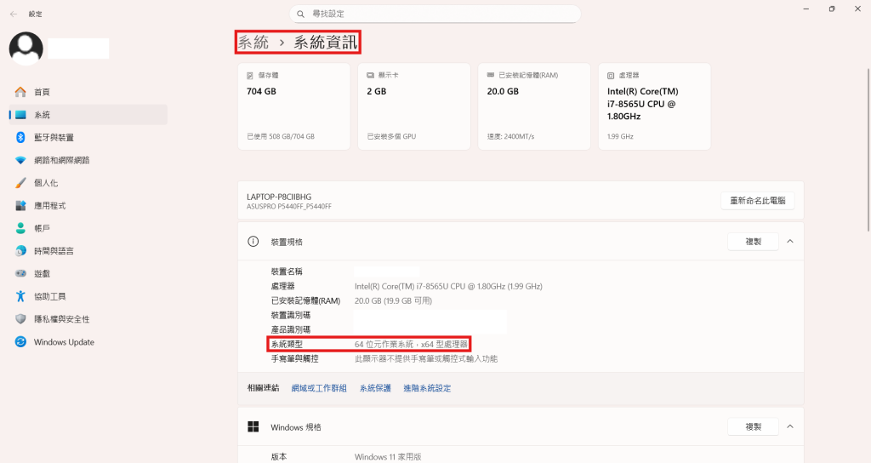Open the 704 GB storage card
The width and height of the screenshot is (871, 463).
293,106
